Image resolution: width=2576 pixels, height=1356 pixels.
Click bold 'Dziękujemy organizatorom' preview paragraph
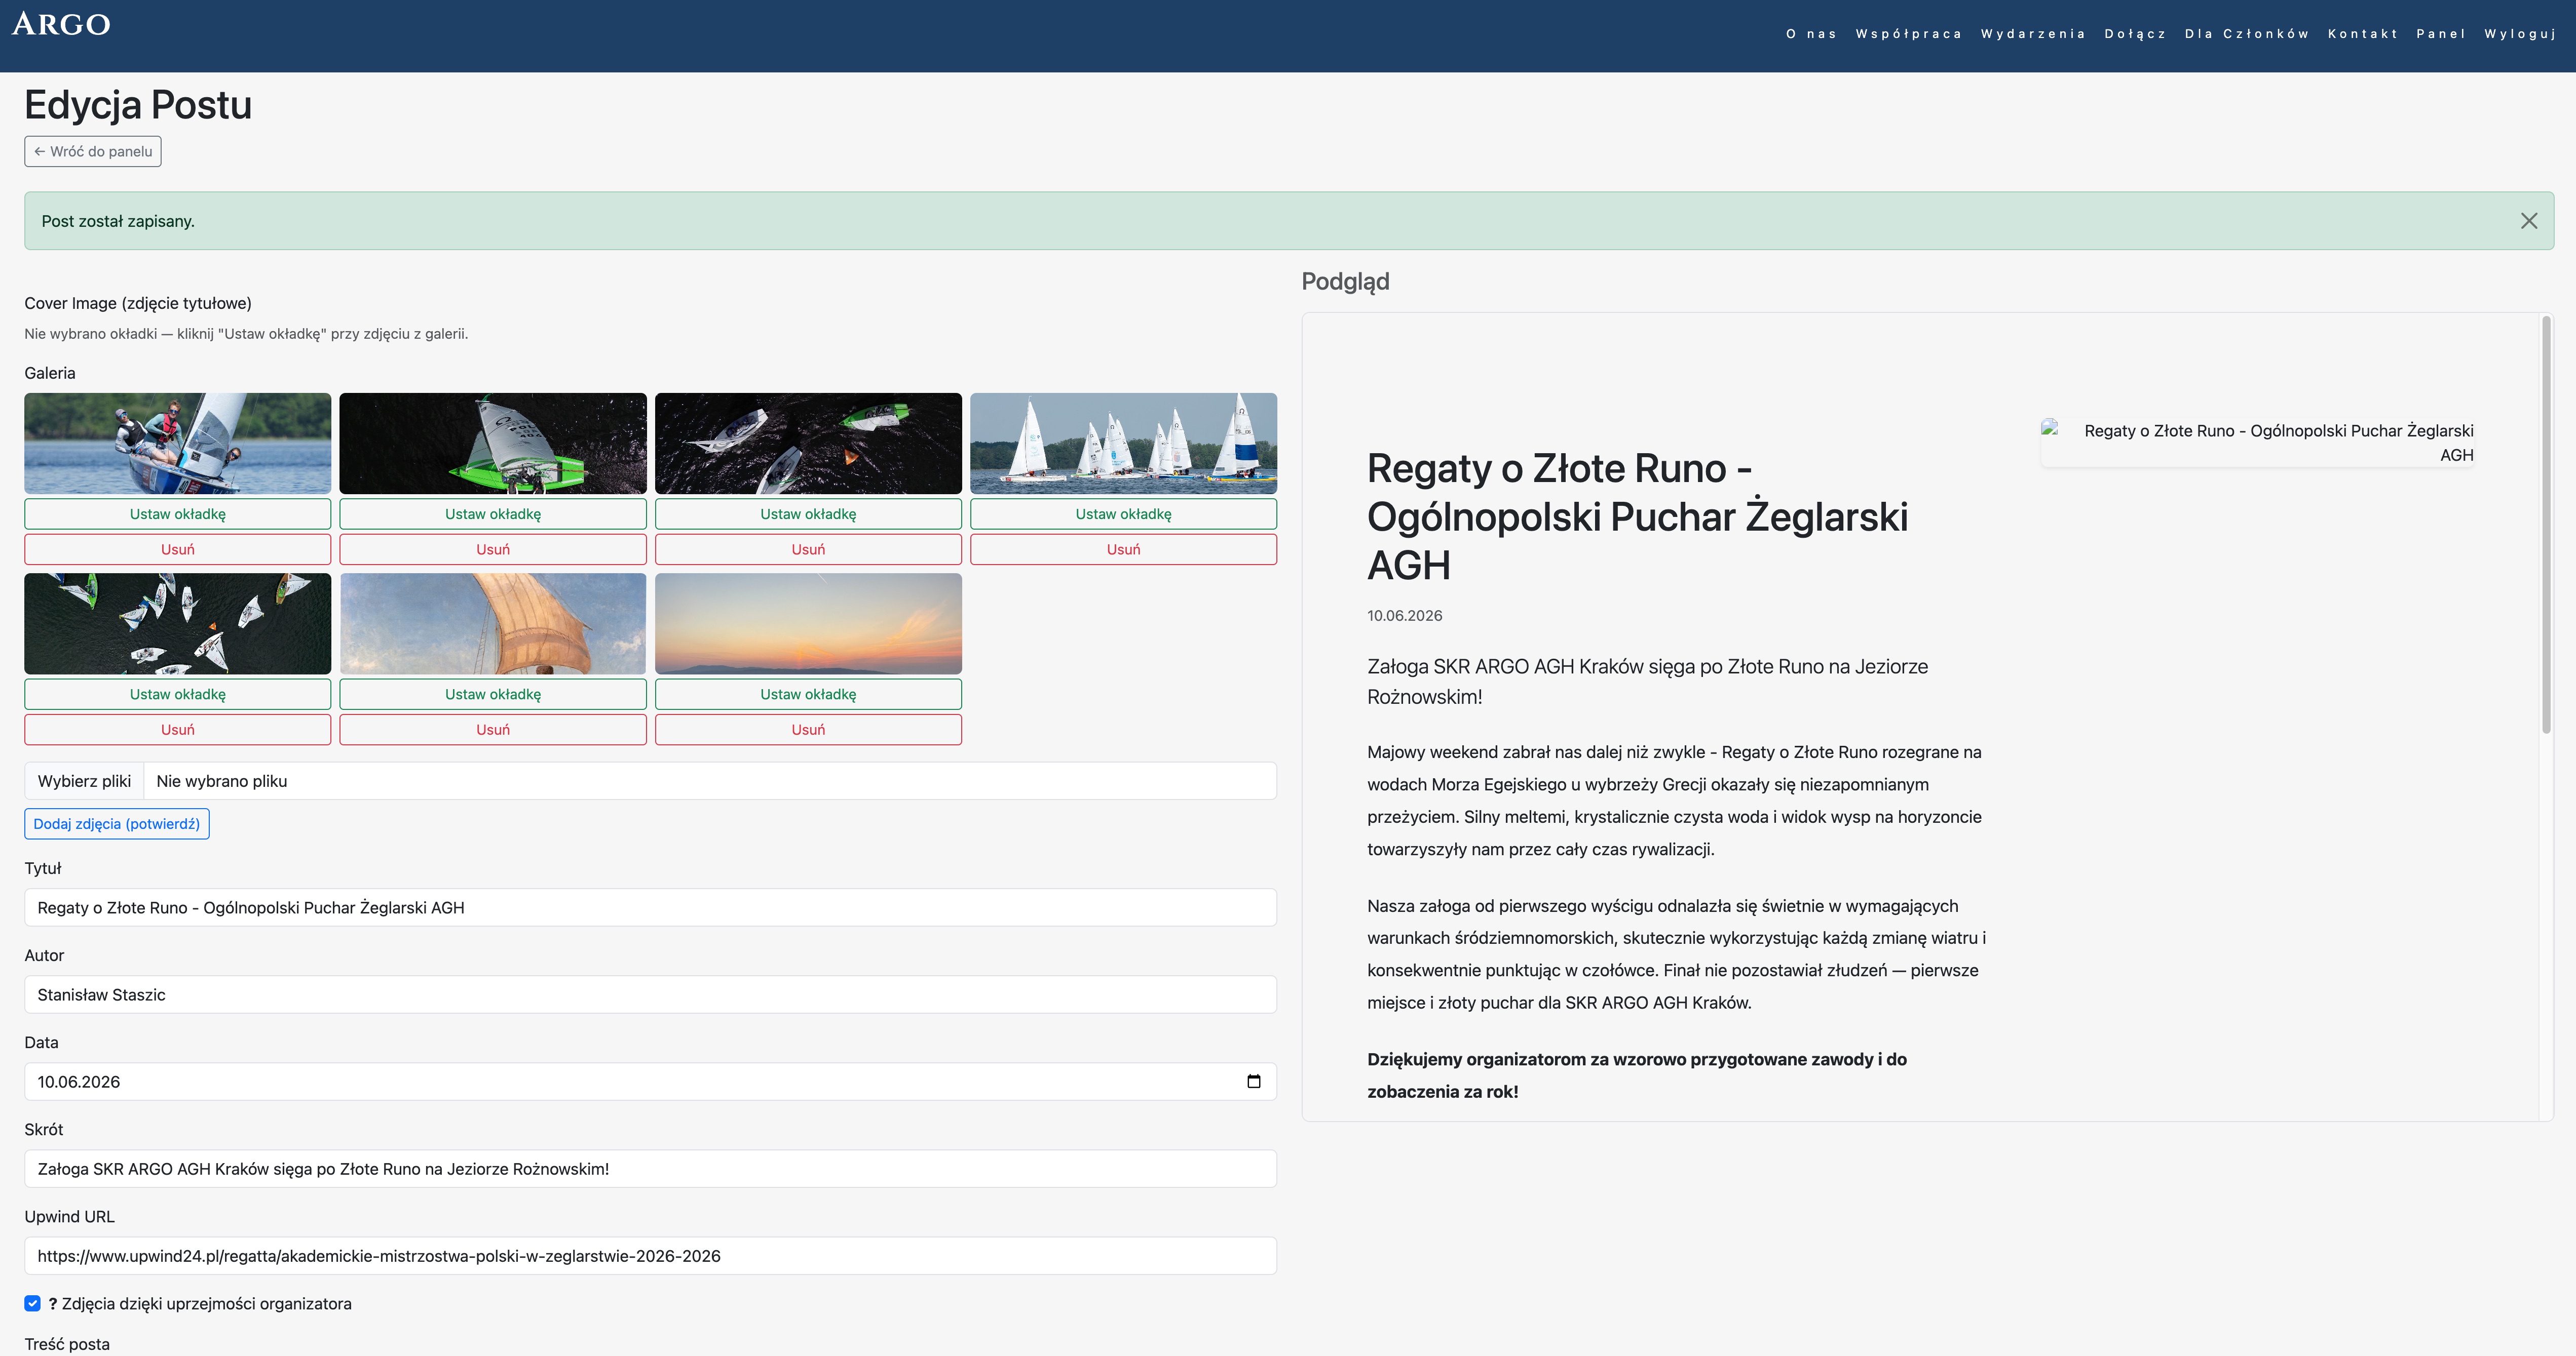[x=1637, y=1075]
